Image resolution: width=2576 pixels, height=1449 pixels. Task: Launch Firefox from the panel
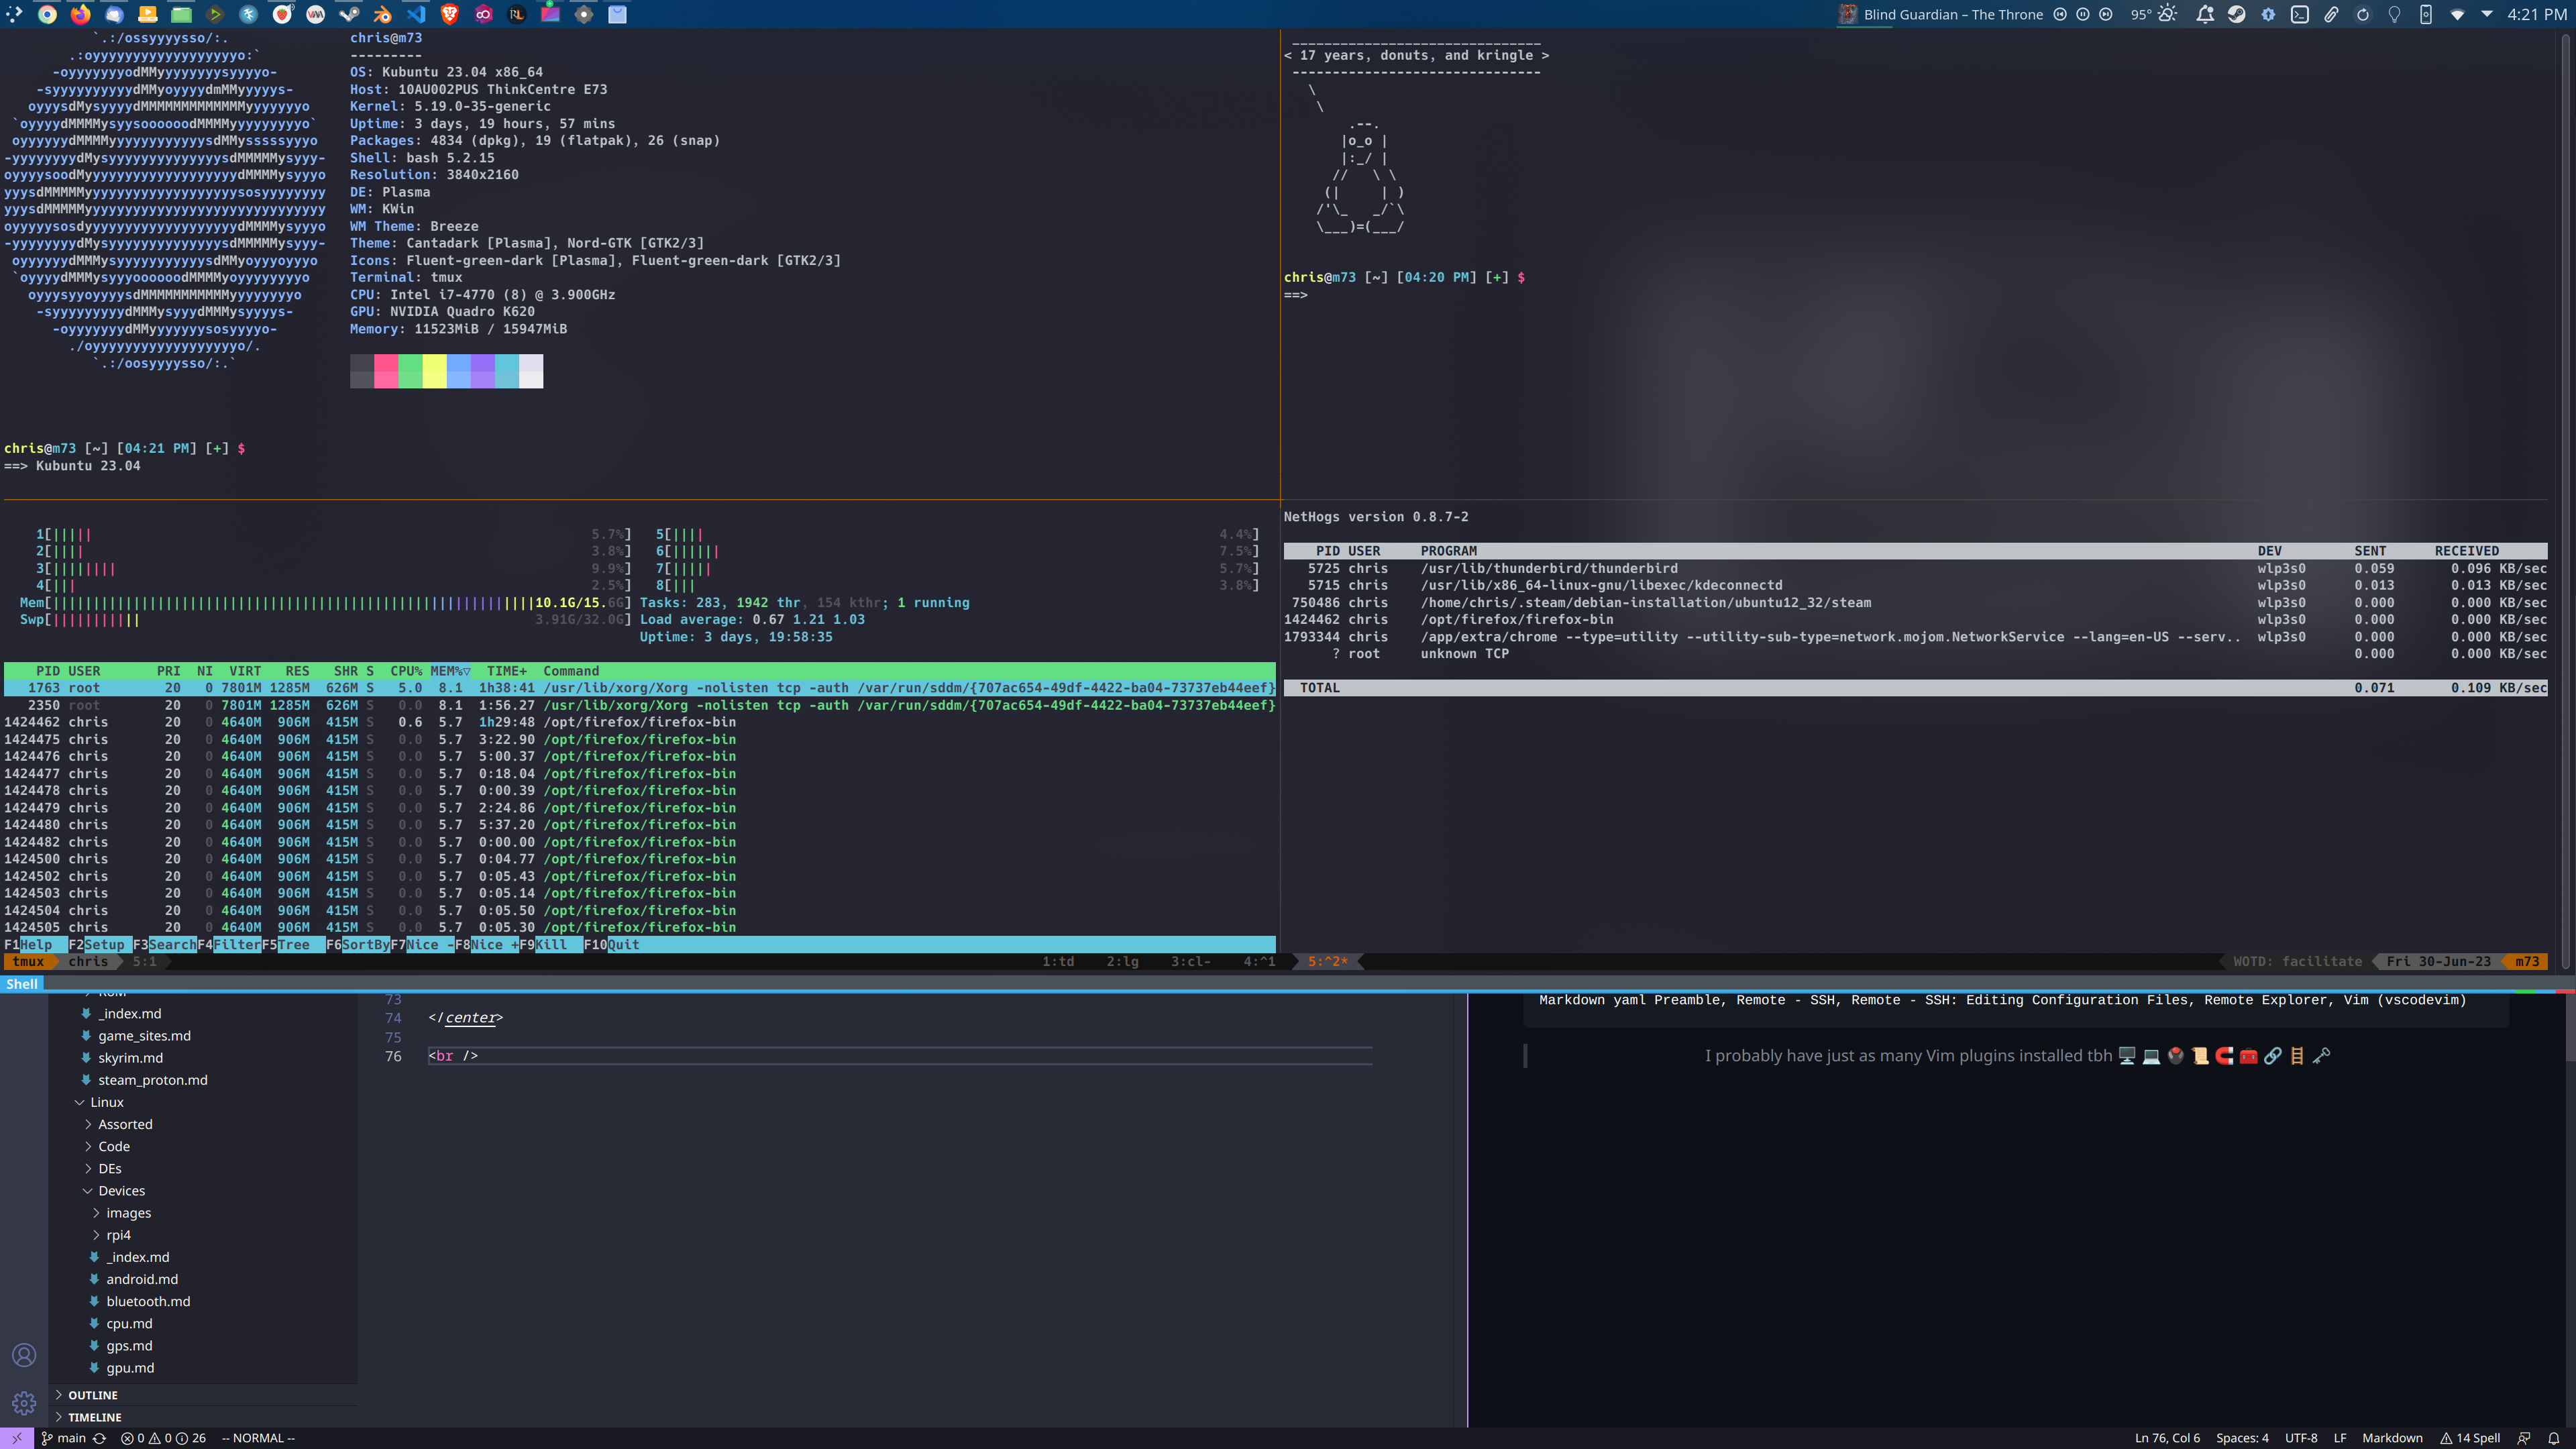click(x=81, y=14)
